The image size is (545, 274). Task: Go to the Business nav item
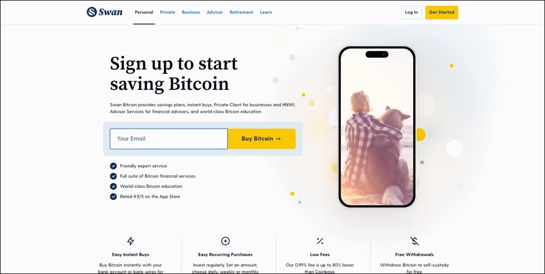click(191, 12)
